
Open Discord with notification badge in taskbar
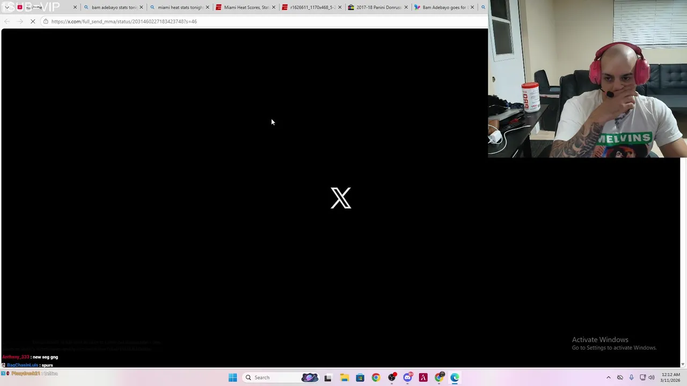[407, 377]
